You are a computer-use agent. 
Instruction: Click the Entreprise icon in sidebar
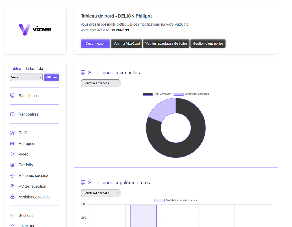[x=12, y=144]
